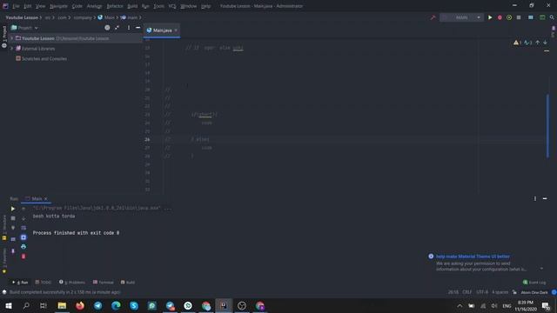Screen dimensions: 557x313
Task: Open the Navigate menu
Action: [x=58, y=6]
